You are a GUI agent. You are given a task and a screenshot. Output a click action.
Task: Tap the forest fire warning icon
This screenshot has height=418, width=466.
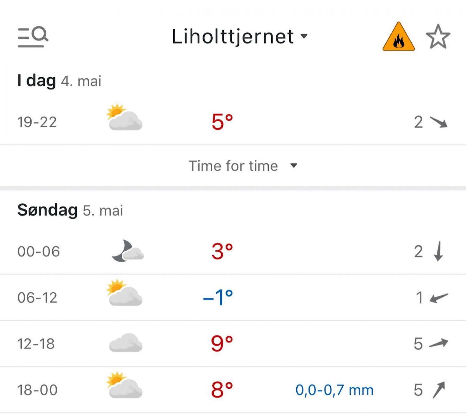click(398, 37)
